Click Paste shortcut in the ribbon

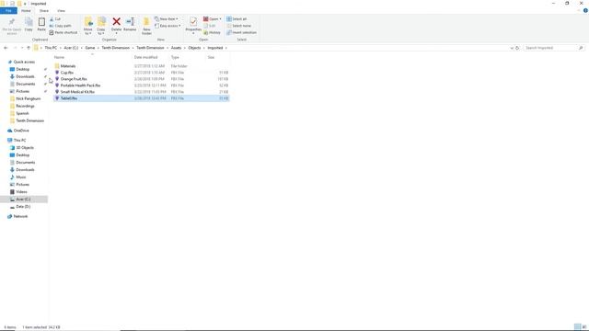click(x=64, y=33)
